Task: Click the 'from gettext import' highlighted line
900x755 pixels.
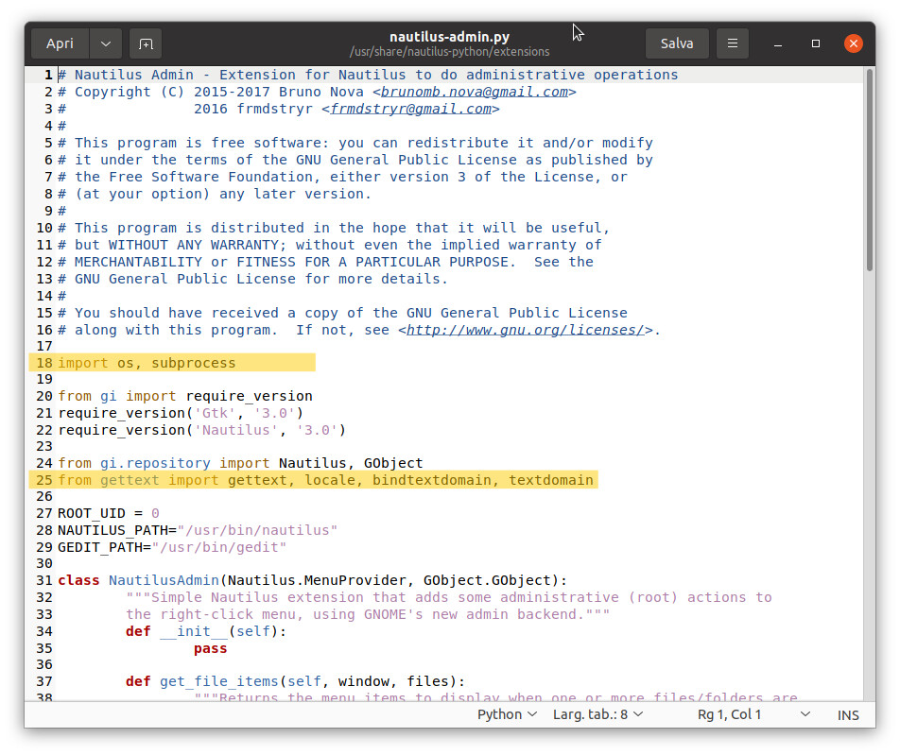Action: tap(314, 480)
